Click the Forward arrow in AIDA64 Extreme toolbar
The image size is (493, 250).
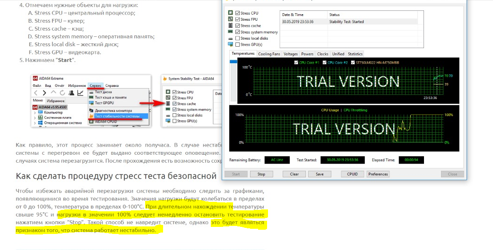point(44,93)
